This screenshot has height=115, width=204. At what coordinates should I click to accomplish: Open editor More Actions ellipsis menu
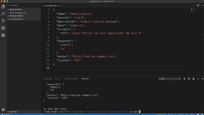pyautogui.click(x=203, y=5)
